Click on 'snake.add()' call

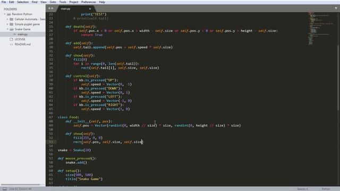(76, 162)
